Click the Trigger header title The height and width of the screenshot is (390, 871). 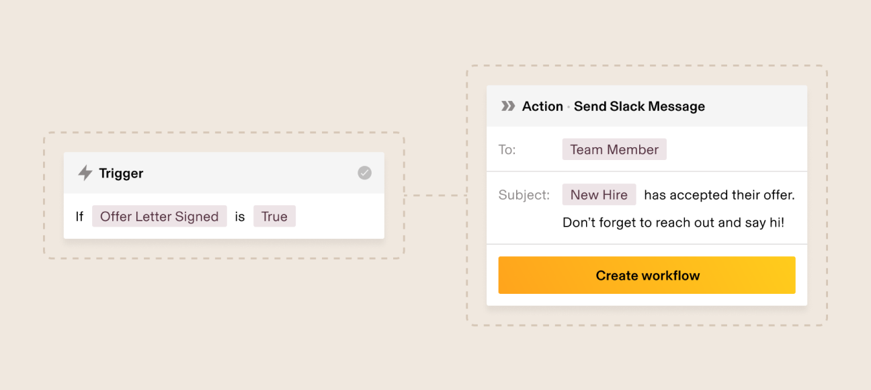[x=121, y=173]
